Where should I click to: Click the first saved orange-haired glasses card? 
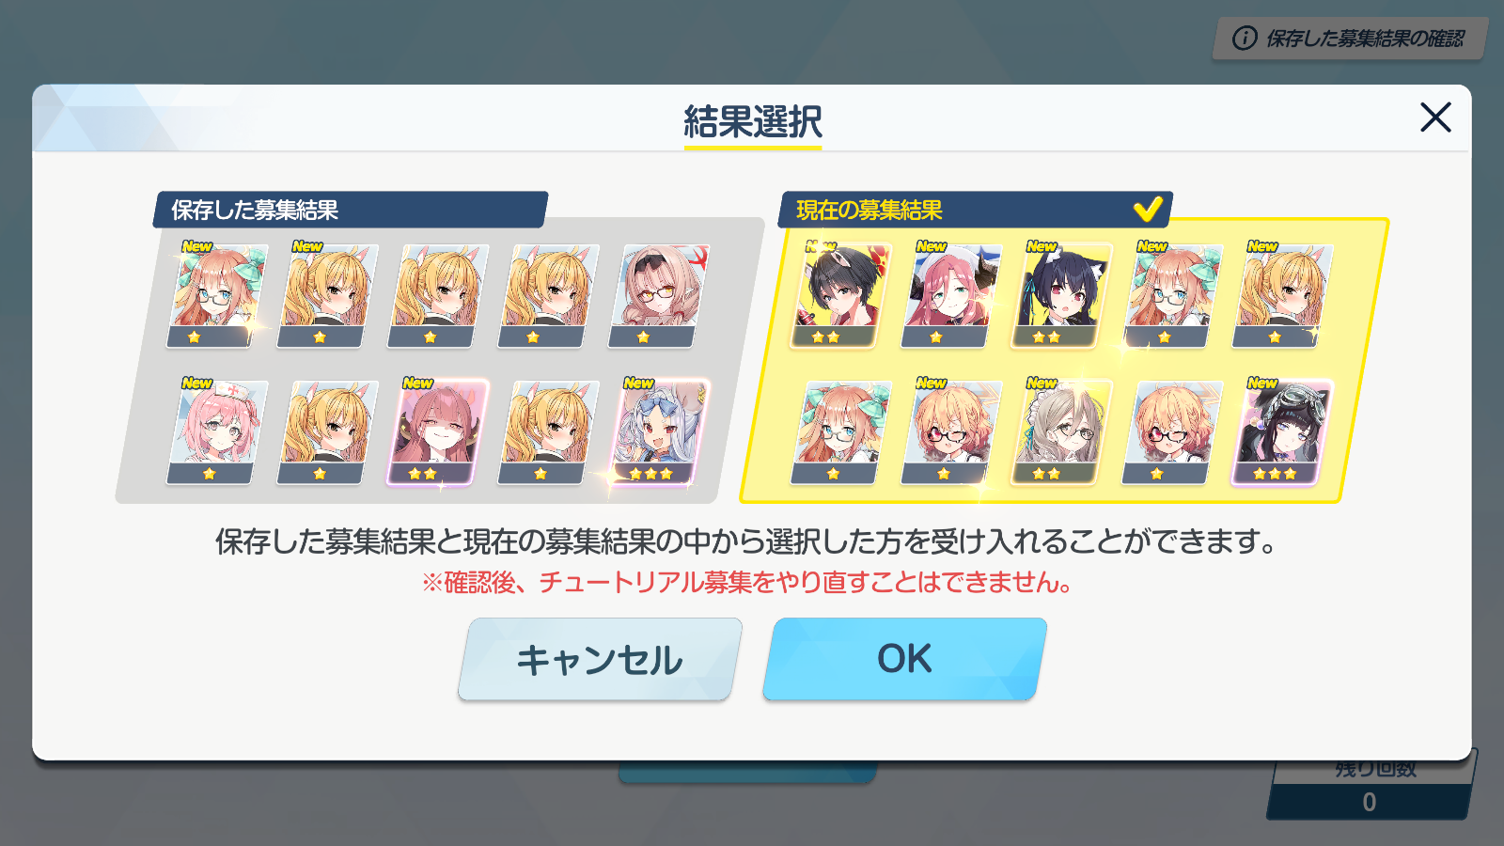point(217,296)
